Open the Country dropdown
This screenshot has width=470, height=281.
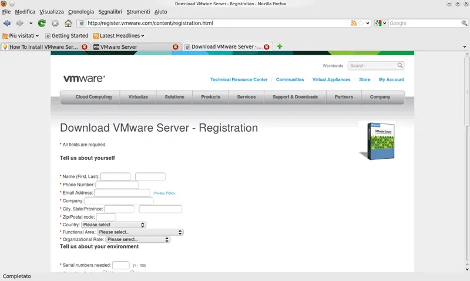pos(113,225)
